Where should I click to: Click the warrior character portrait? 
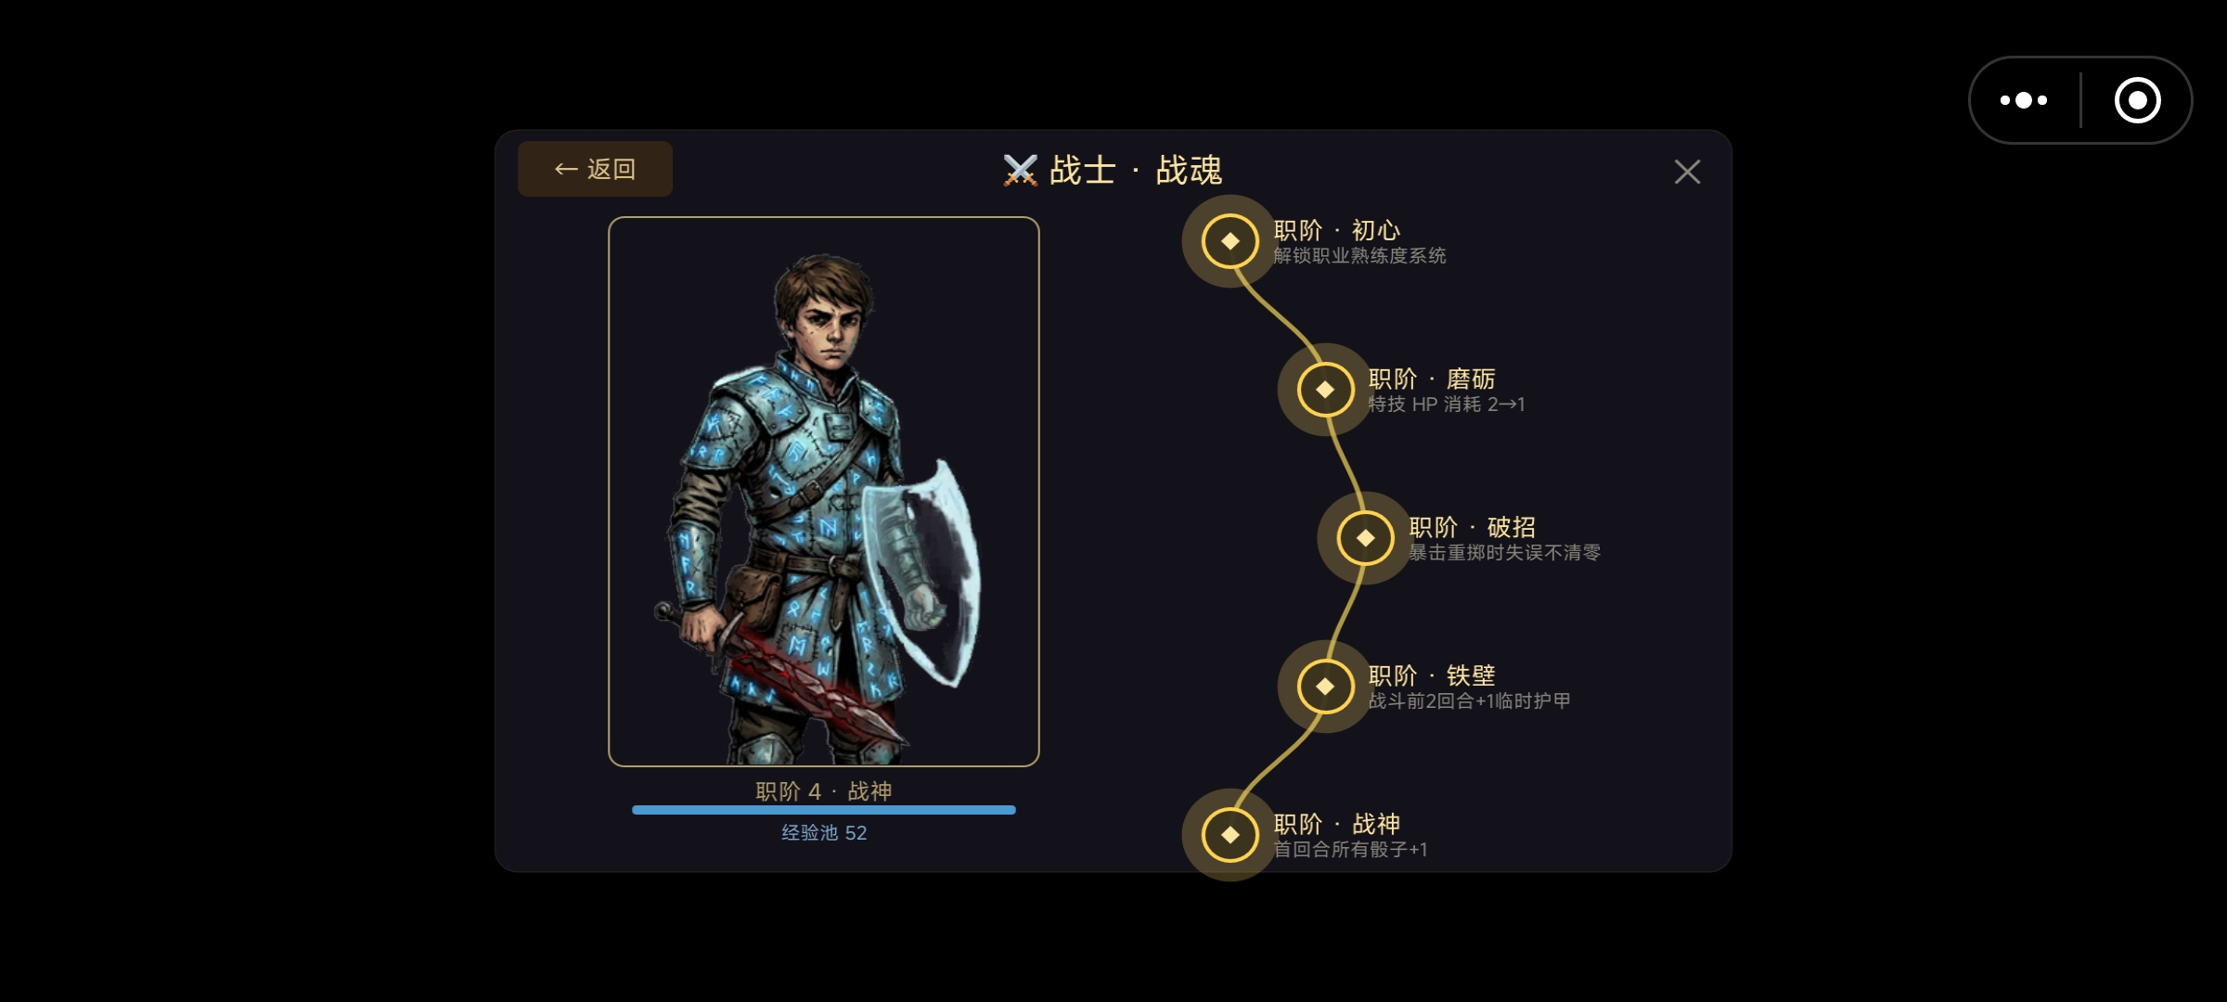[824, 492]
